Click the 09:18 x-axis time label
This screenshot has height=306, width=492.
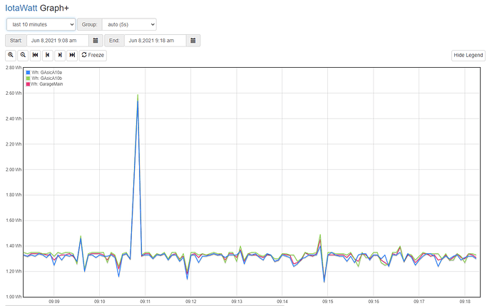(465, 301)
